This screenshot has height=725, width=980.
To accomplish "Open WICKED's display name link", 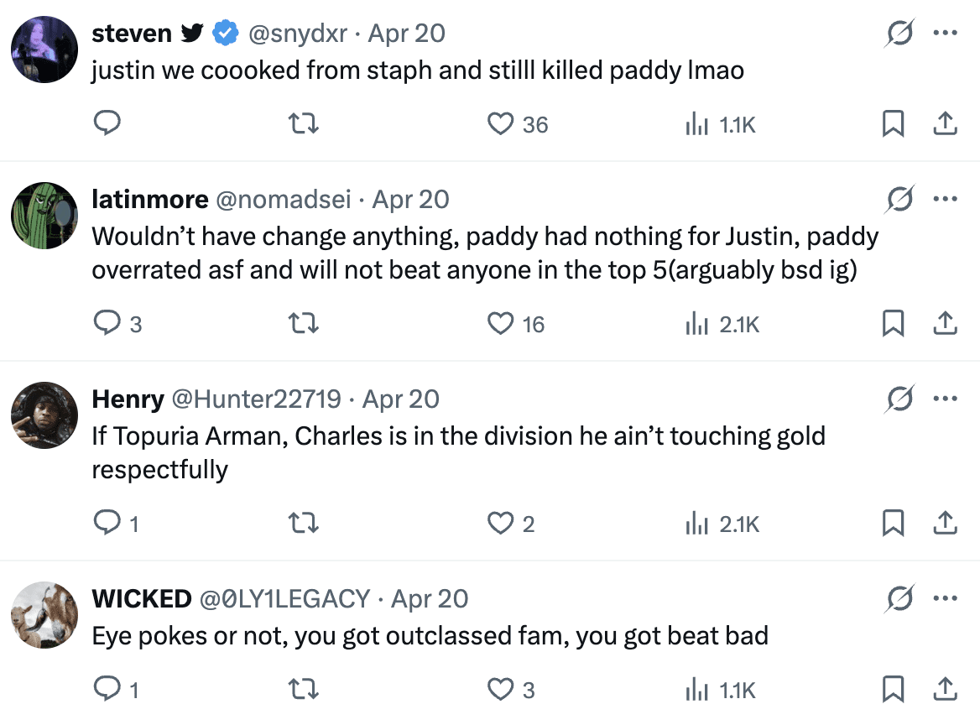I will 141,599.
